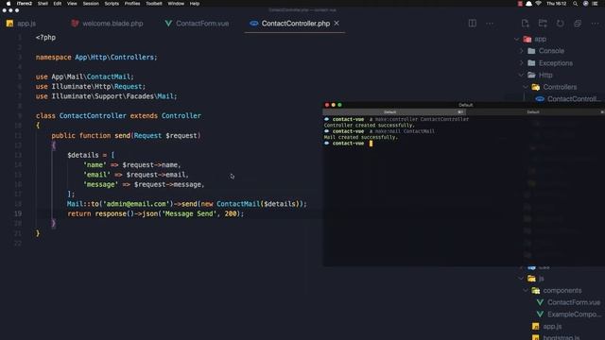The height and width of the screenshot is (340, 605).
Task: Open Spotlight search in menu bar
Action: [576, 4]
